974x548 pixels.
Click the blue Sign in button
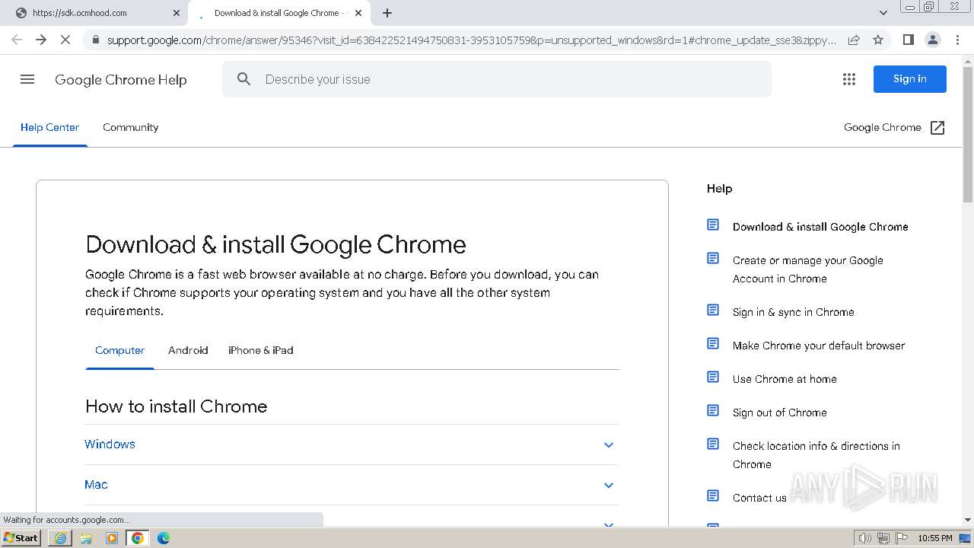tap(909, 79)
